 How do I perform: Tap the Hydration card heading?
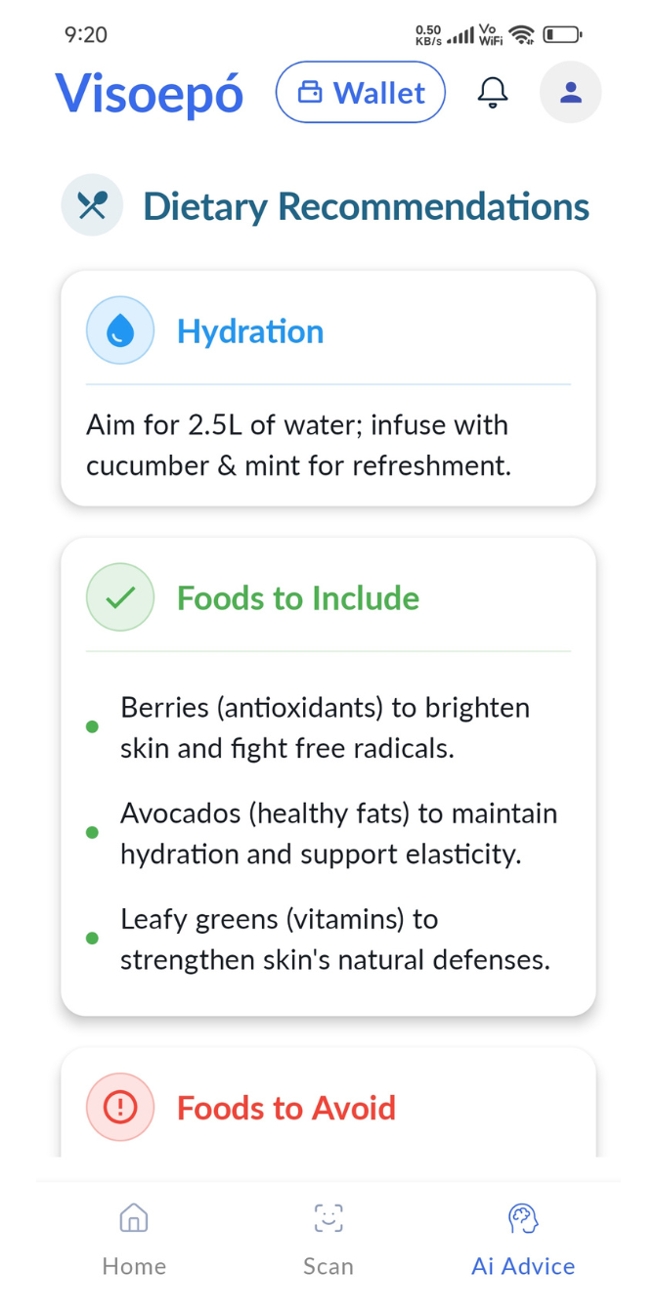250,331
